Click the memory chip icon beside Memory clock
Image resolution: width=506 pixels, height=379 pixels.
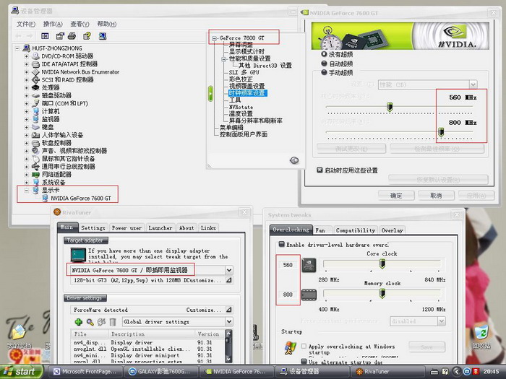click(x=309, y=295)
